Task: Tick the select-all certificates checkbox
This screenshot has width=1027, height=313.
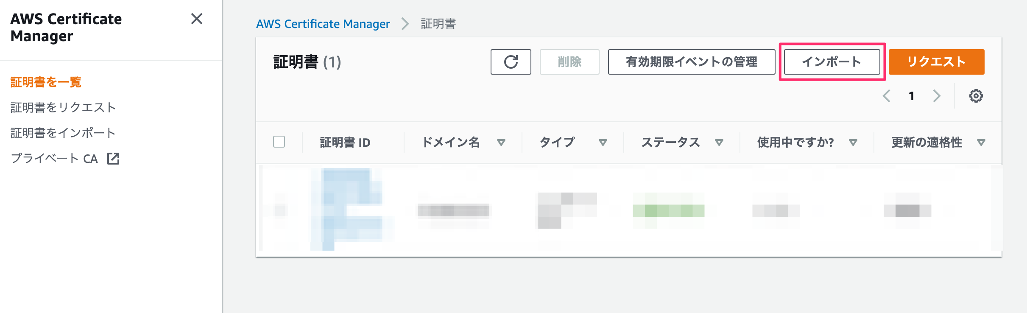Action: [279, 142]
